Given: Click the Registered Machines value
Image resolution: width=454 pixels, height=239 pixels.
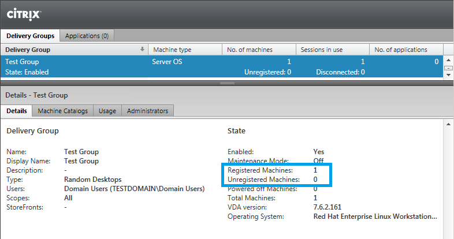Looking at the screenshot, I should 315,171.
